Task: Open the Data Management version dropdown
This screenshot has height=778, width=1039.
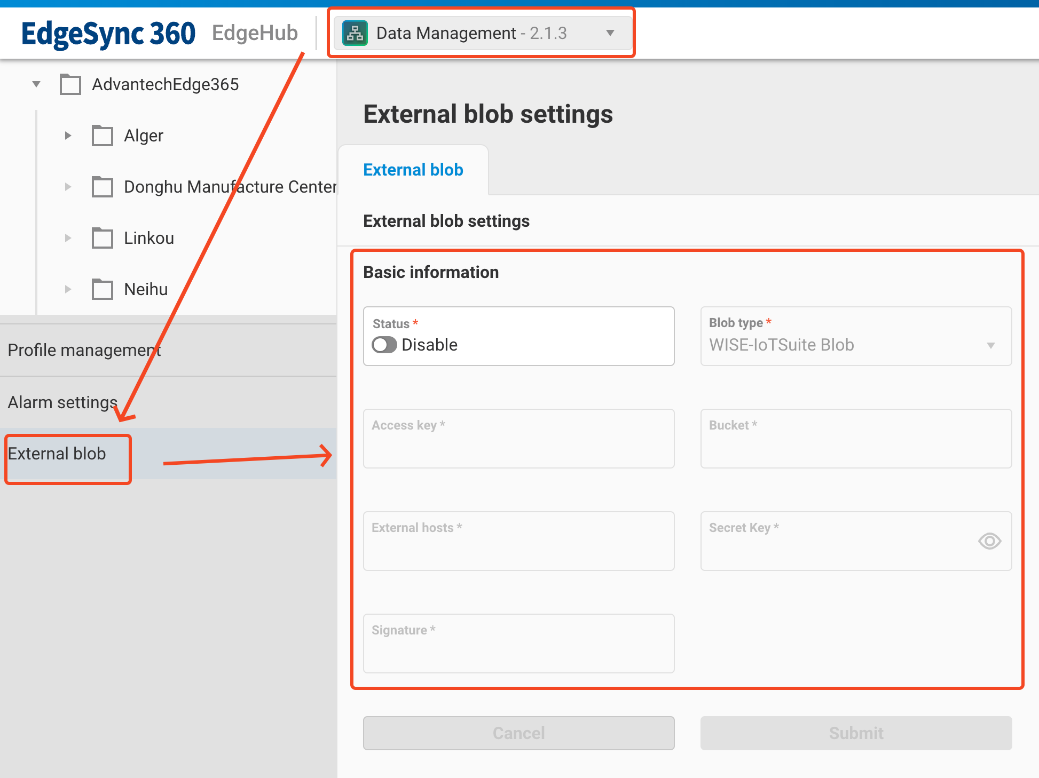Action: click(x=610, y=33)
